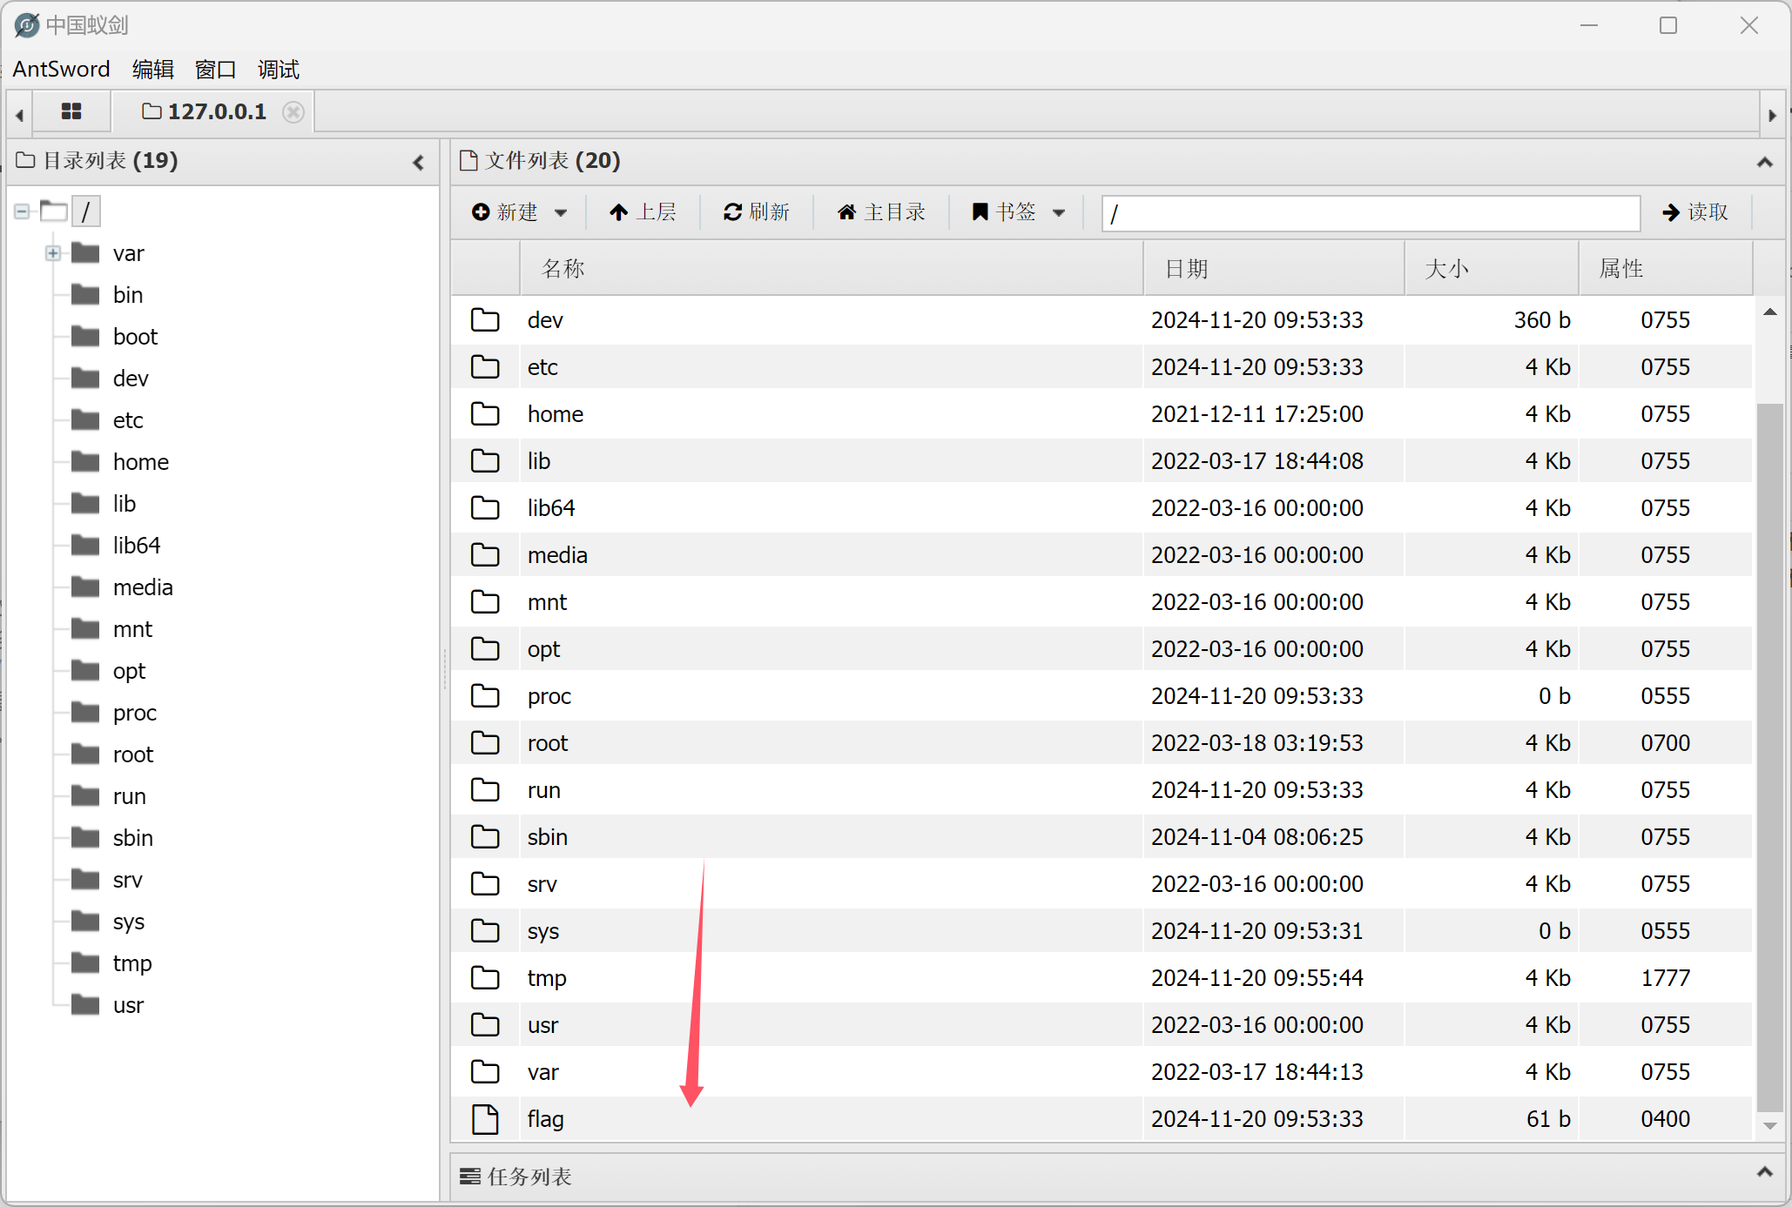
Task: Open the 书签 bookmarks dropdown
Action: point(1018,212)
